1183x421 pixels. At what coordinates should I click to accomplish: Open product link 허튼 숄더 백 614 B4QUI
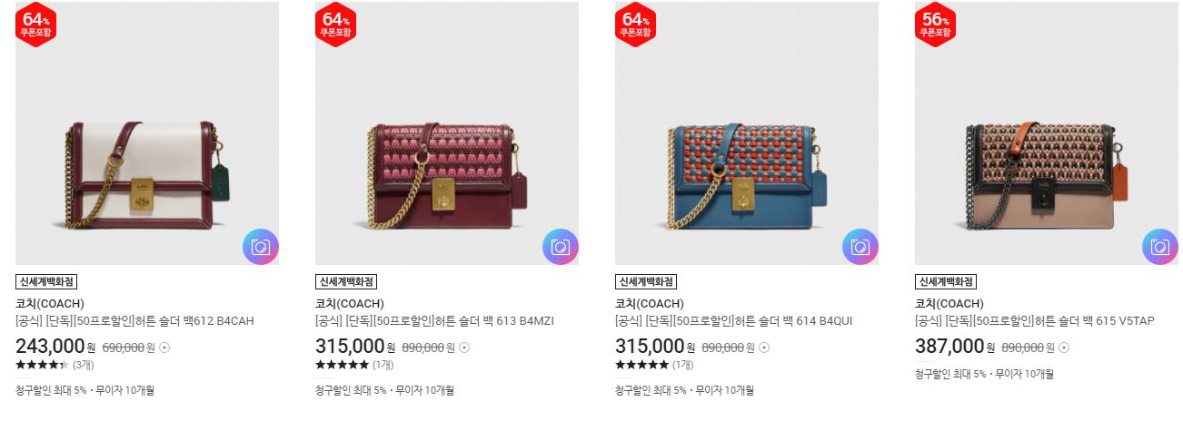734,321
